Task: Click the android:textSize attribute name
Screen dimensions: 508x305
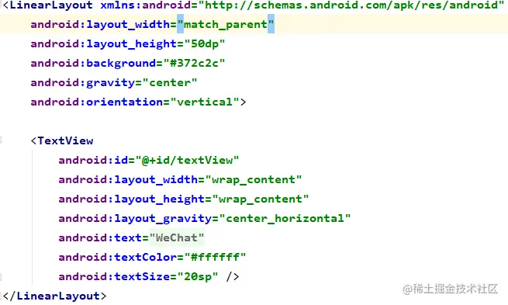Action: click(114, 277)
